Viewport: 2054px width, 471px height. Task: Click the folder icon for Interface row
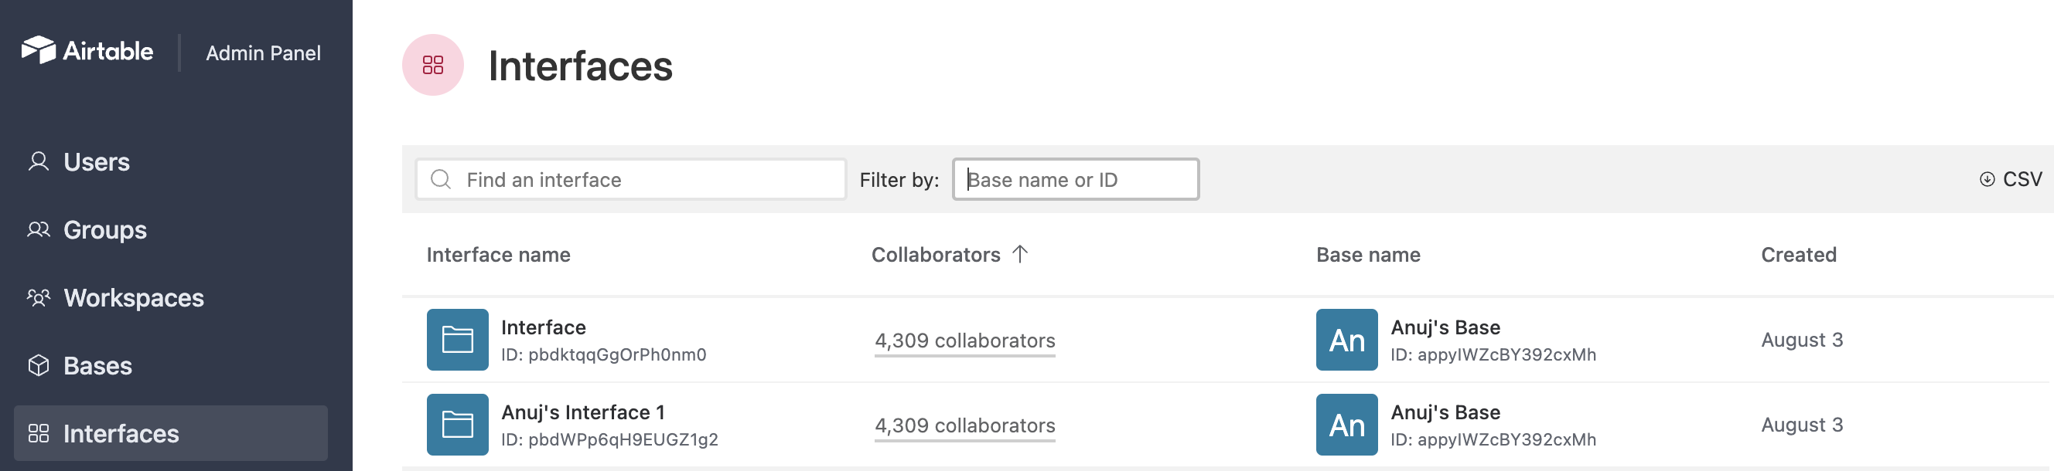coord(458,340)
